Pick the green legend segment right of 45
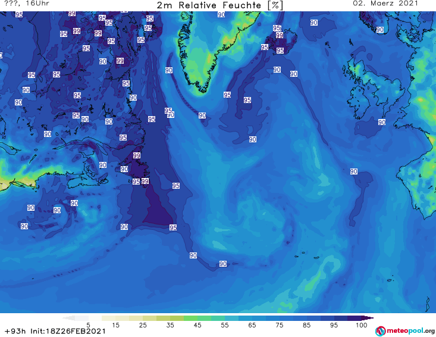 pyautogui.click(x=205, y=318)
